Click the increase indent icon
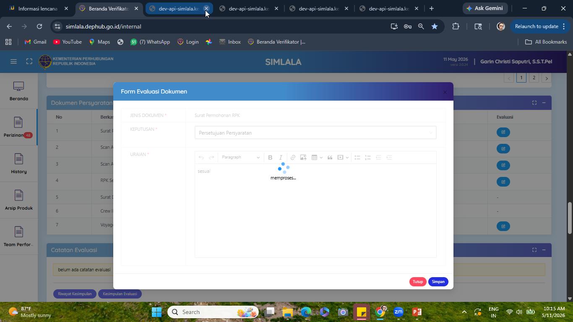 pos(389,157)
